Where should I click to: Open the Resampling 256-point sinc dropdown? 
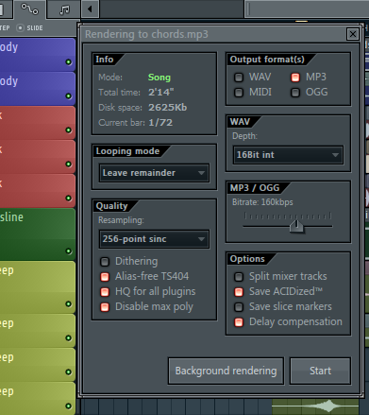coord(154,239)
